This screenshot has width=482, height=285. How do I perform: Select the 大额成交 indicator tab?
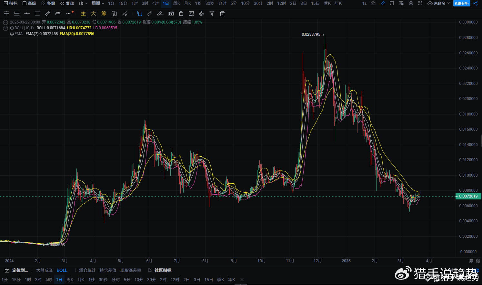pos(45,270)
